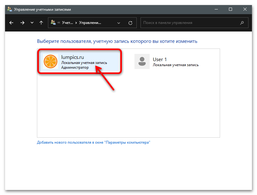
Task: Open the recent locations chevron dropdown
Action: (x=32, y=23)
